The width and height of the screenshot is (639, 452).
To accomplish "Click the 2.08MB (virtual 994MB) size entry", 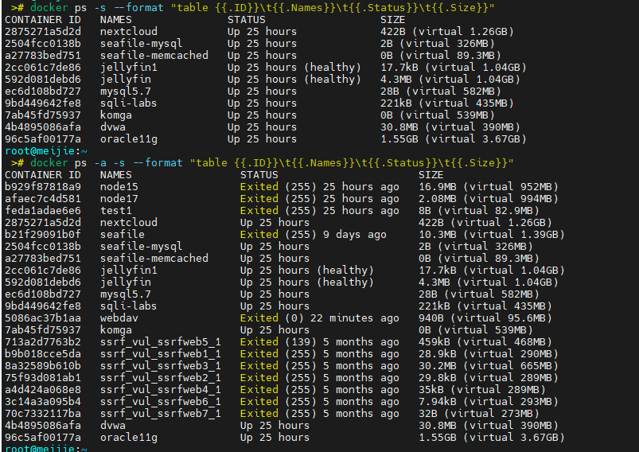I will (489, 199).
